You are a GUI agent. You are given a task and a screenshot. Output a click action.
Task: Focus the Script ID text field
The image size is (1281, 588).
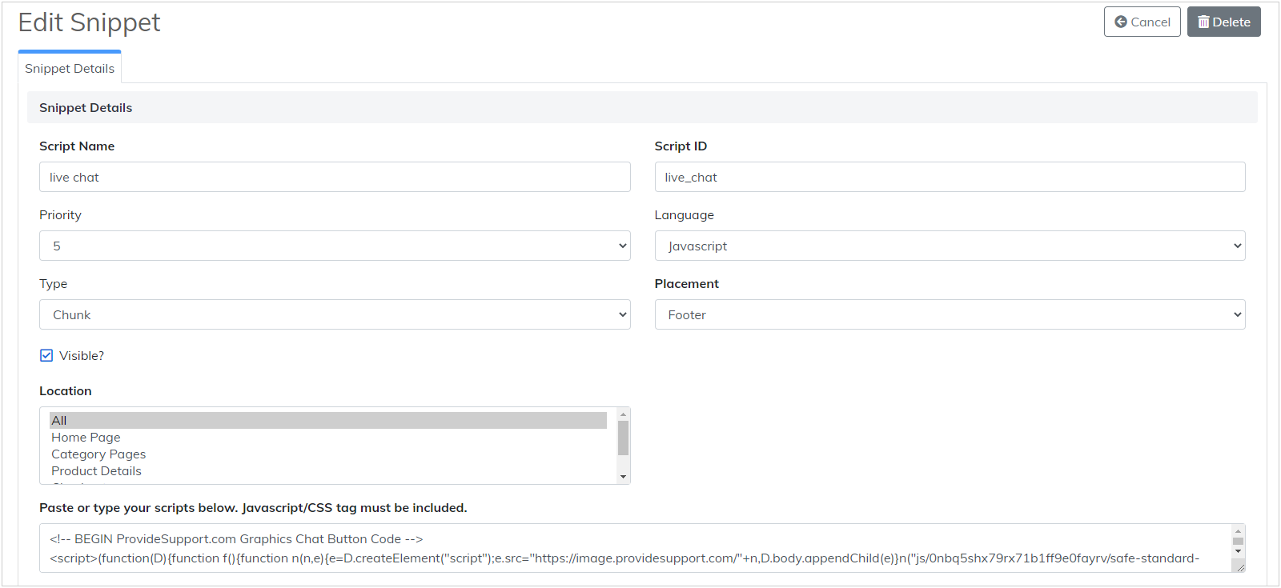click(x=950, y=177)
